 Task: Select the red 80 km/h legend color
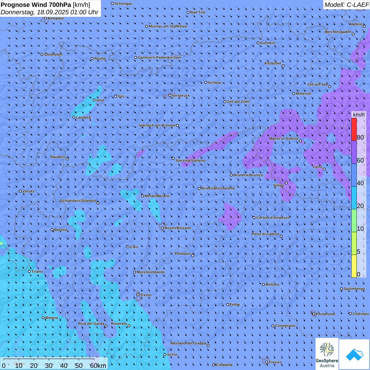354,129
